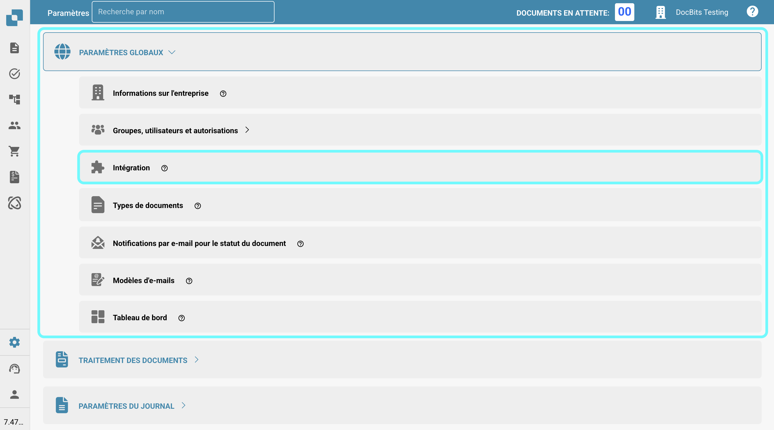Open the top-right help question mark
774x430 pixels.
click(x=752, y=12)
